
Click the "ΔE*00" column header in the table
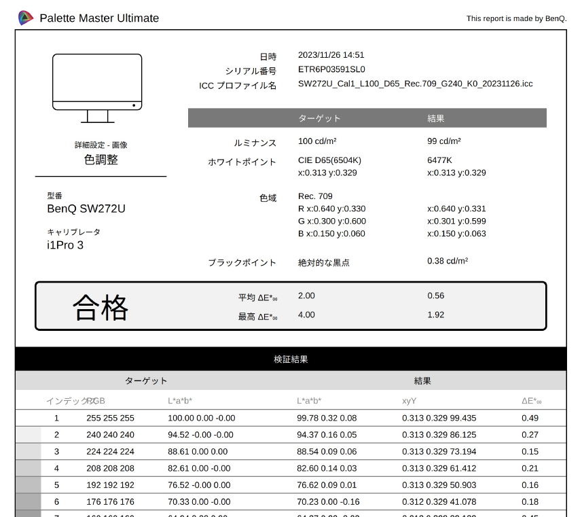[531, 401]
